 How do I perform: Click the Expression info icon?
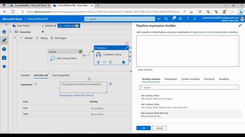tap(36, 84)
